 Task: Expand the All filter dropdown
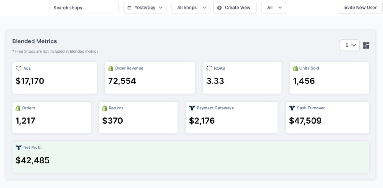pos(273,7)
